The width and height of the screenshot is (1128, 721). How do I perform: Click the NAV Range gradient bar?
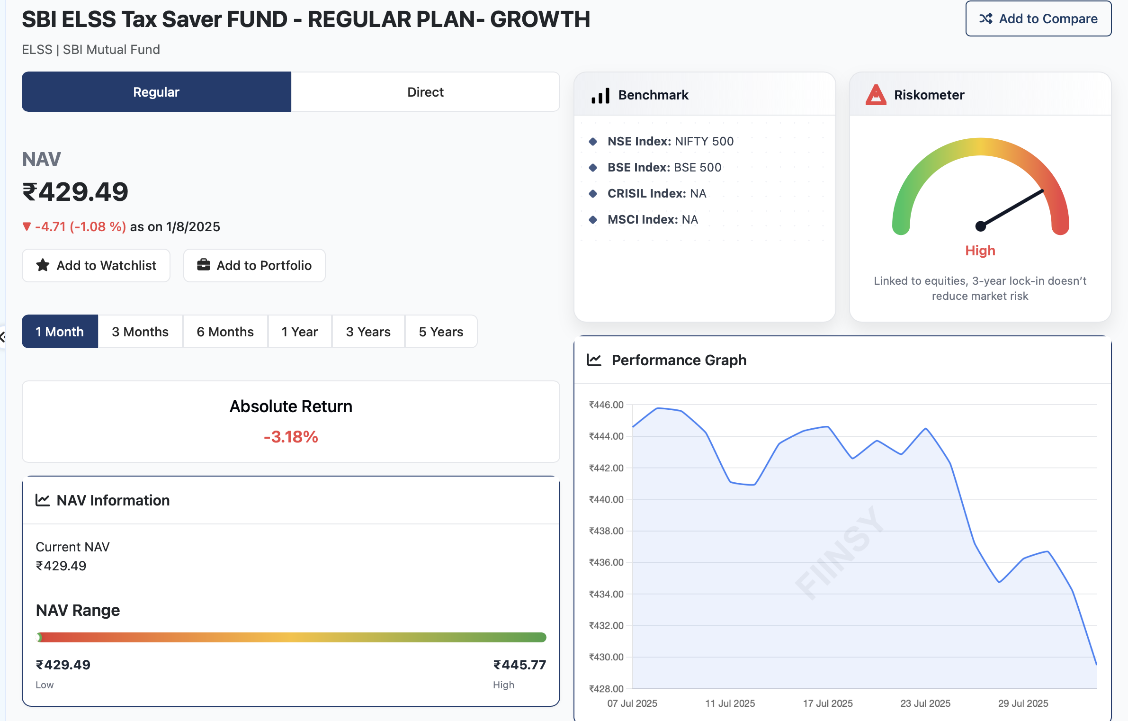[x=291, y=637]
